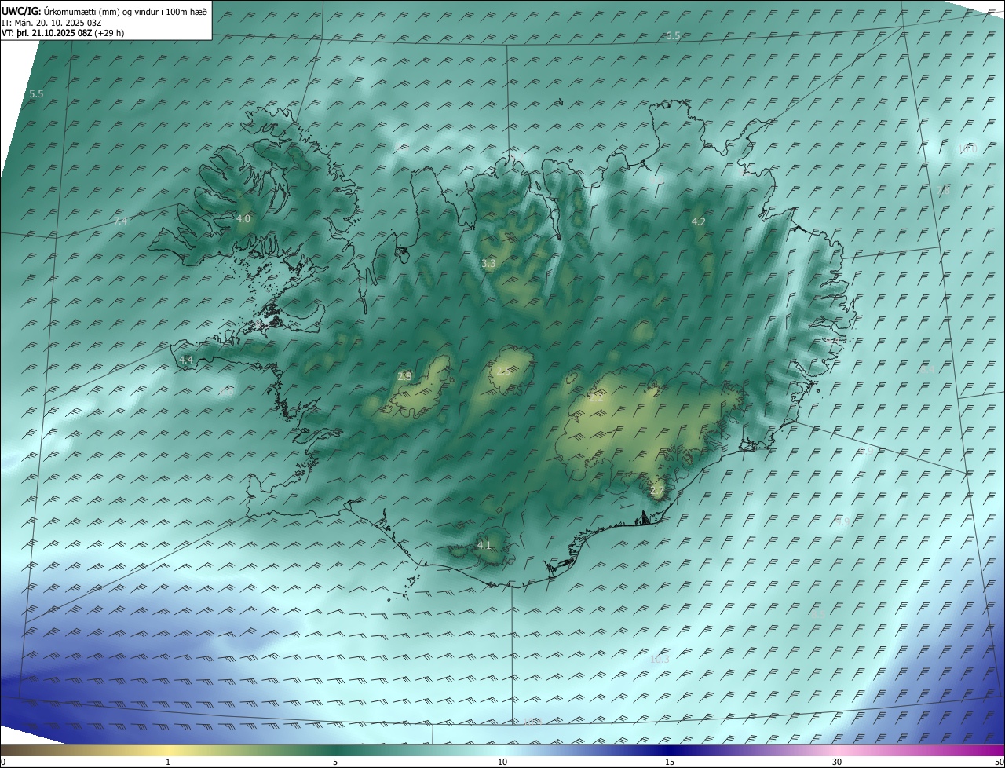Click the 0 tick on the color scale

(3, 763)
